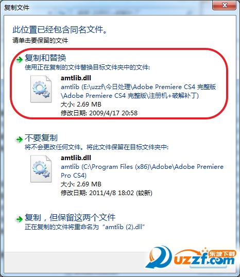Click the C:\Program Files (x86) destination path

[142, 171]
